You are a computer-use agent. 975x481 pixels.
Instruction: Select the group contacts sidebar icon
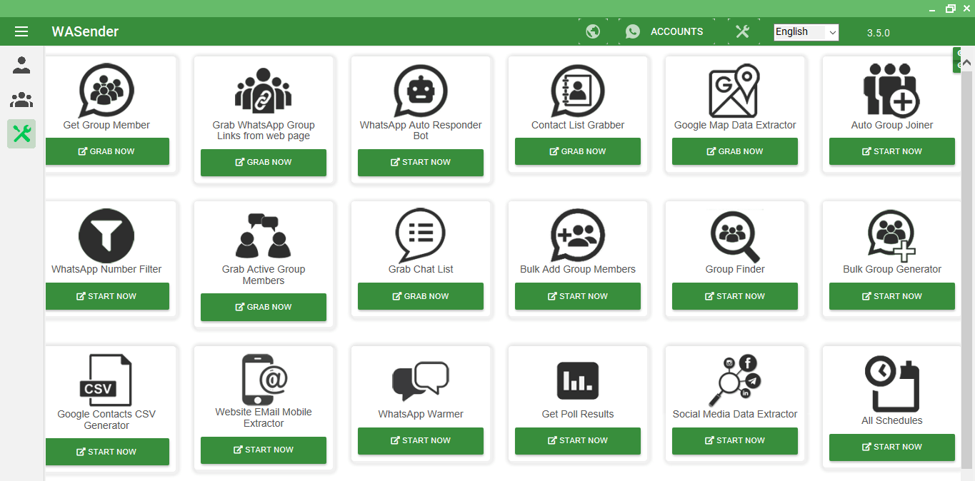21,100
